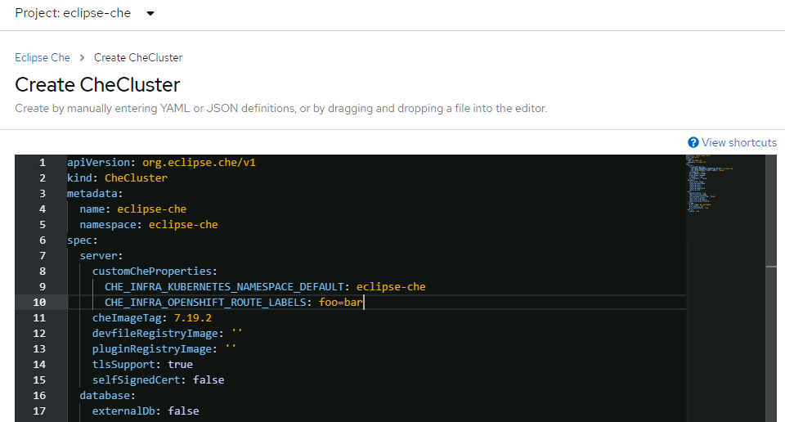Viewport: 785px width, 422px height.
Task: Click the externalDb false value
Action: 183,411
